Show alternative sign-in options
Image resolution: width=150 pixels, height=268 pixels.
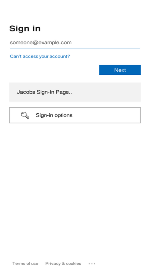point(75,115)
